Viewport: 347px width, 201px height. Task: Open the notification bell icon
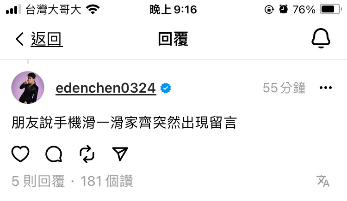pos(321,38)
